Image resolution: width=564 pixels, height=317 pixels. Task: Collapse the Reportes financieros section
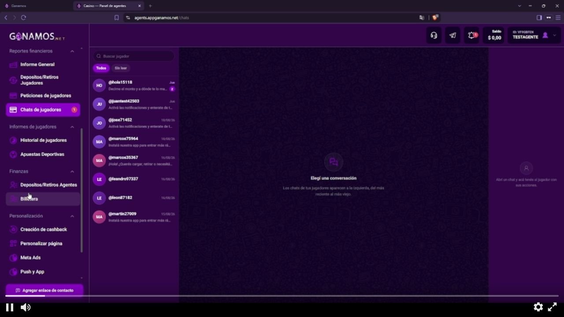click(x=72, y=51)
